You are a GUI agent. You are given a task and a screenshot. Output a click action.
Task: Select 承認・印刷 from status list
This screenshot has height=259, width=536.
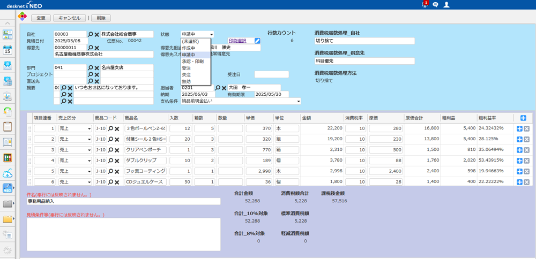[192, 62]
